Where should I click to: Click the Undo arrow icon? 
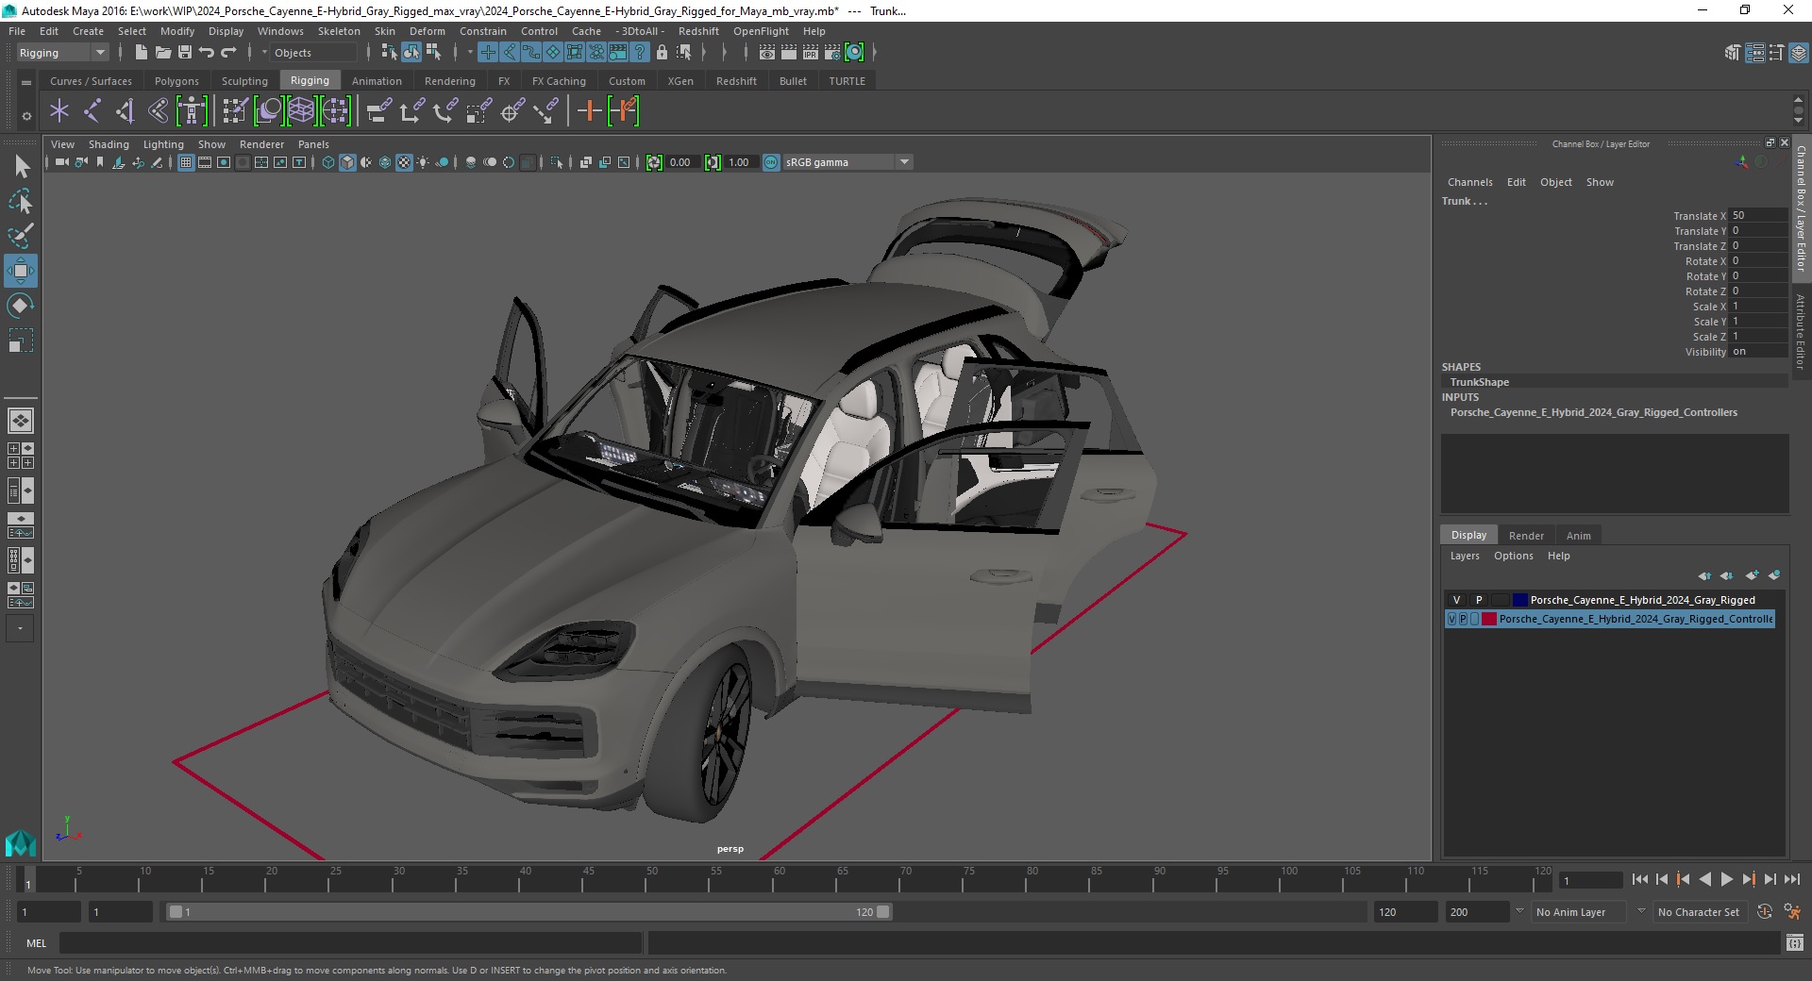pyautogui.click(x=207, y=53)
